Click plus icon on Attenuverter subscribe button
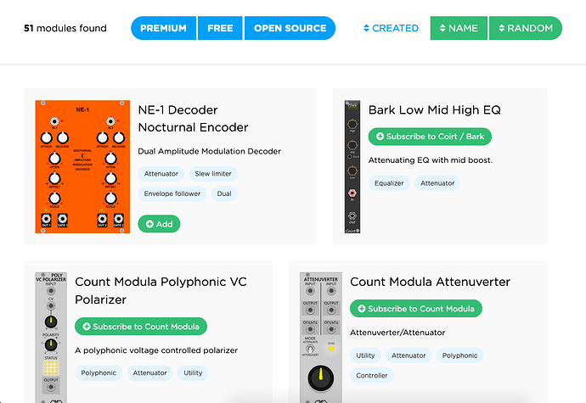586x403 pixels. pyautogui.click(x=362, y=309)
